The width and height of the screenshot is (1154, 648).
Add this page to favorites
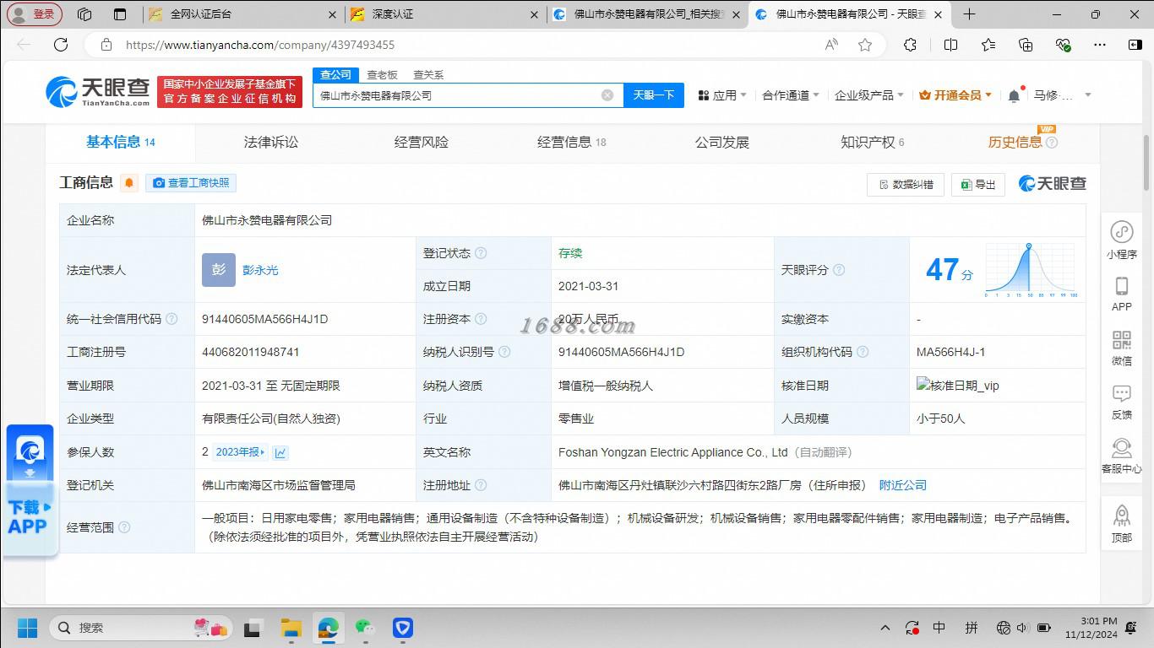[865, 45]
